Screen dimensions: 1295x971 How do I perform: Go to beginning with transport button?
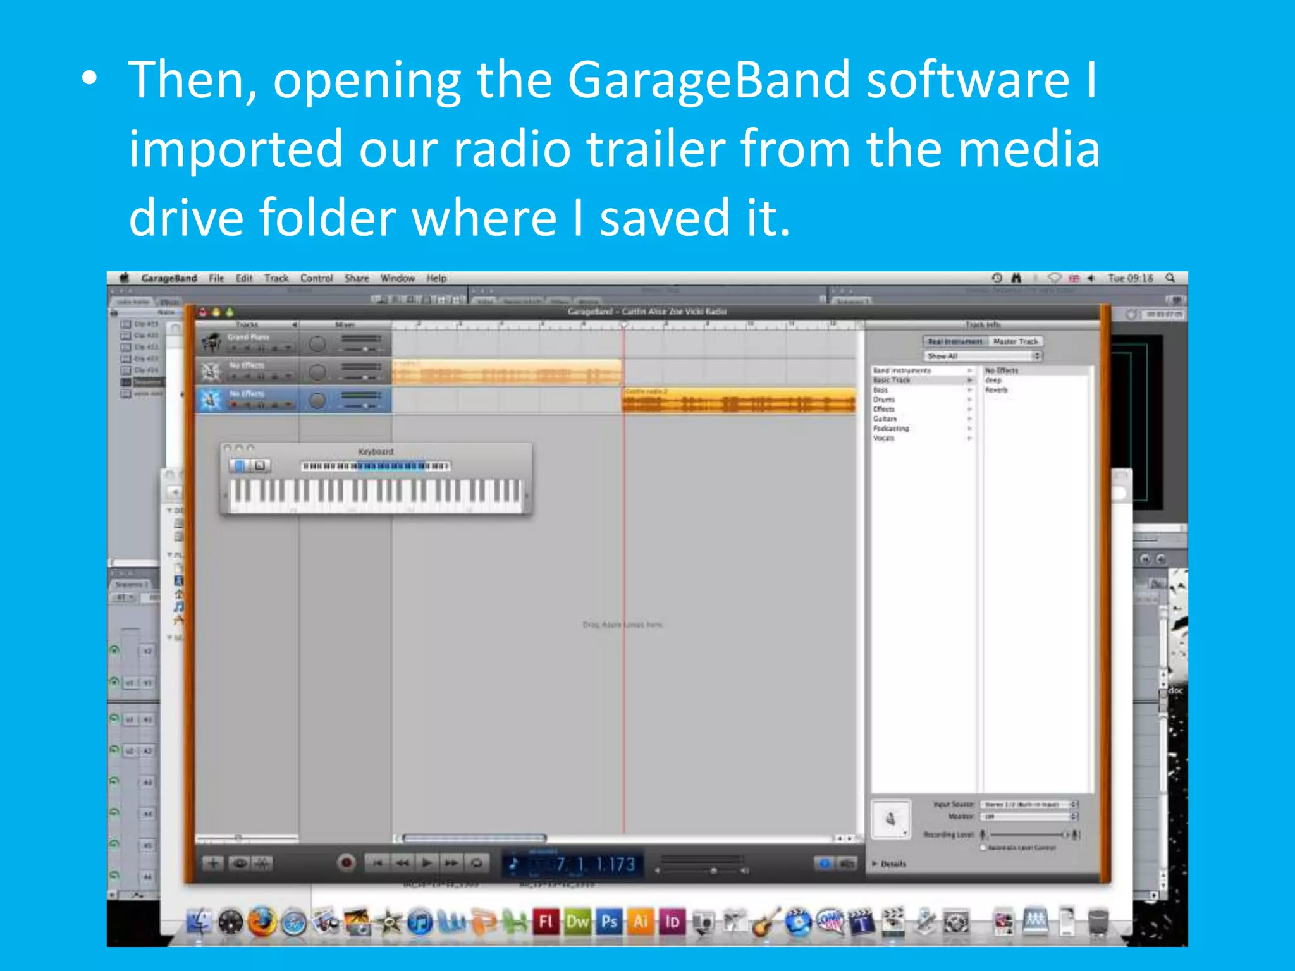[x=377, y=863]
